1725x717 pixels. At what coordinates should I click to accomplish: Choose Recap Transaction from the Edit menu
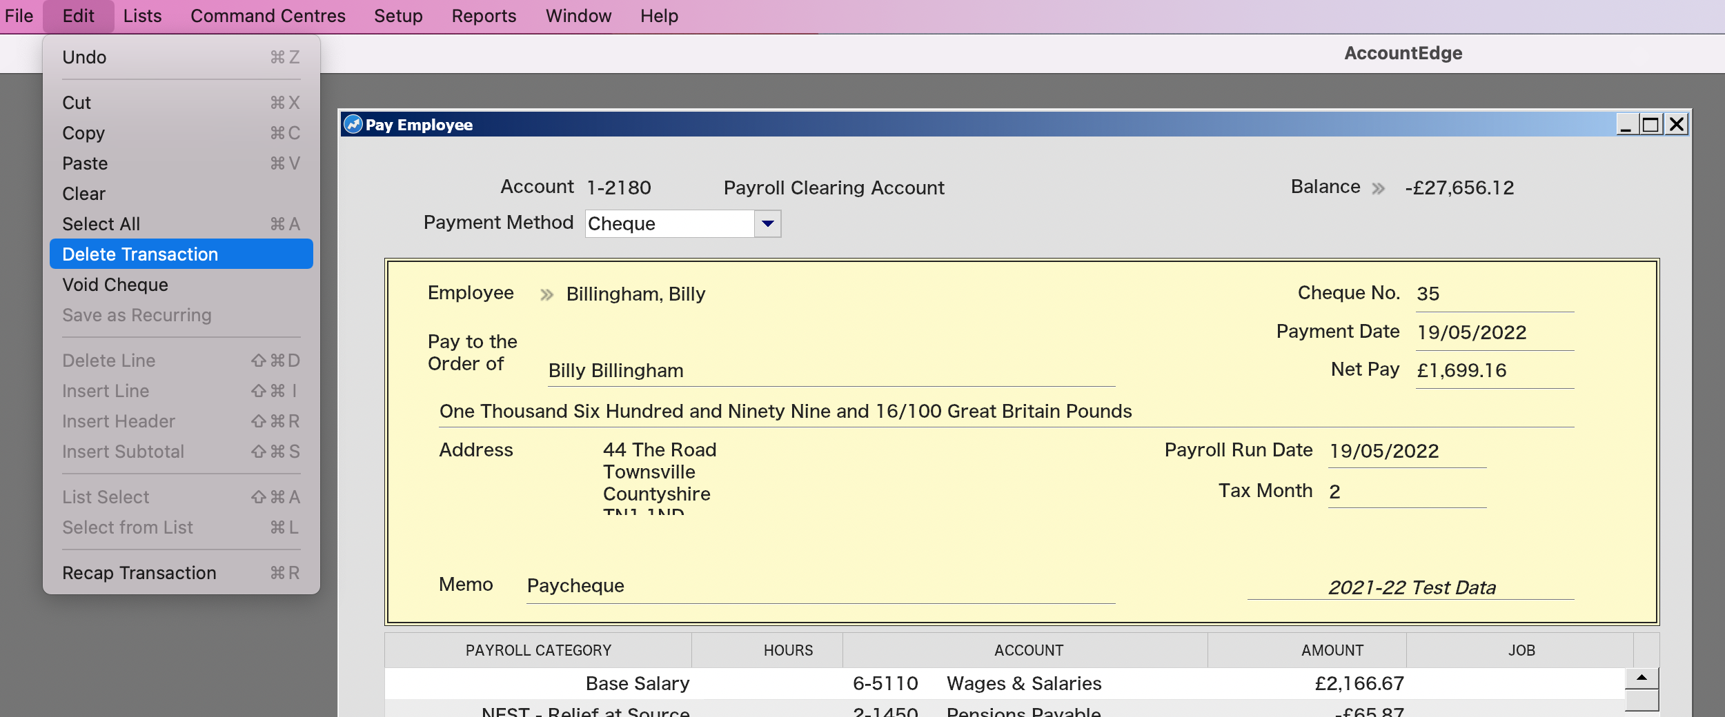(181, 573)
